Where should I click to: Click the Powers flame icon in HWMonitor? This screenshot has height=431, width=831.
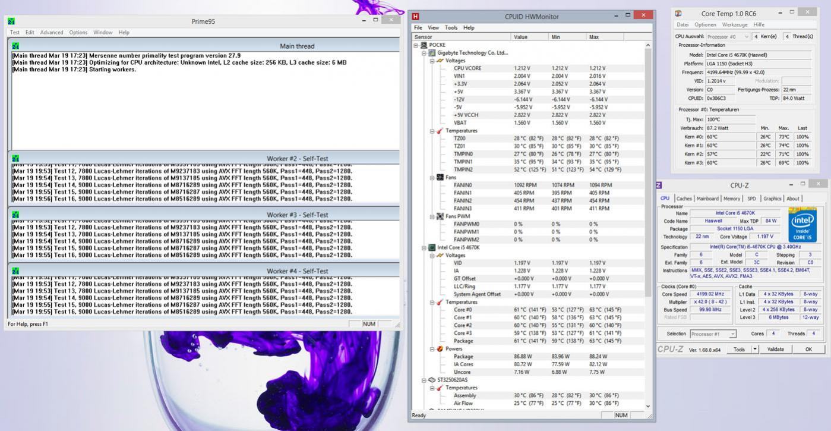point(440,348)
